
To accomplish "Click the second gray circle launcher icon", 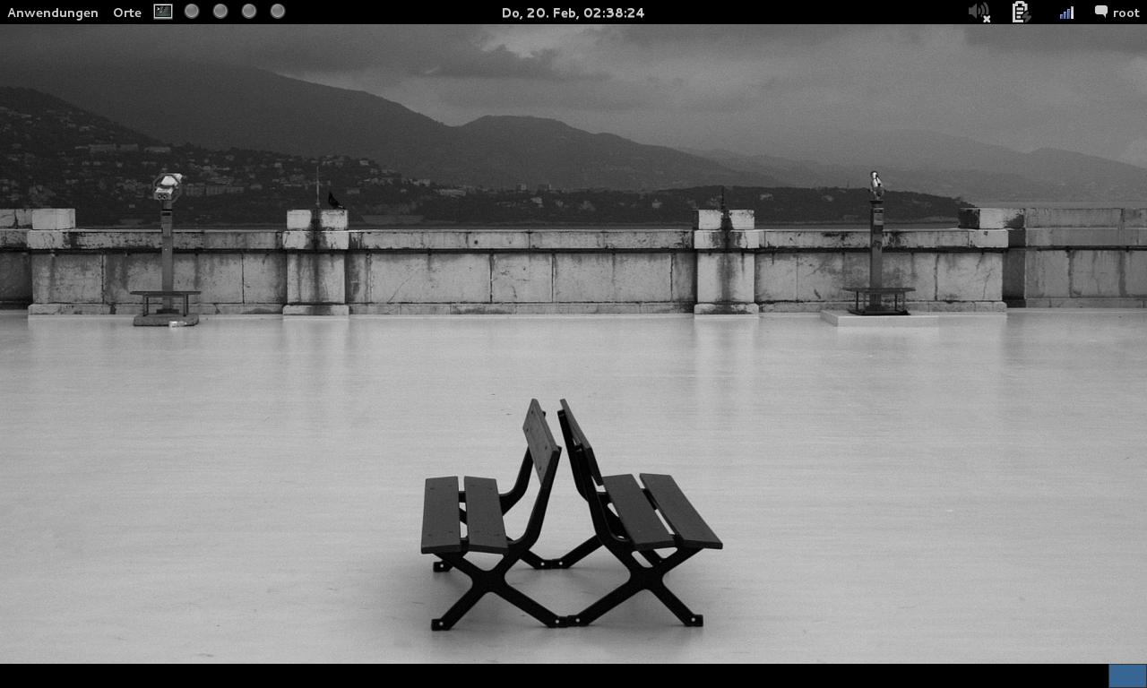I will point(220,12).
